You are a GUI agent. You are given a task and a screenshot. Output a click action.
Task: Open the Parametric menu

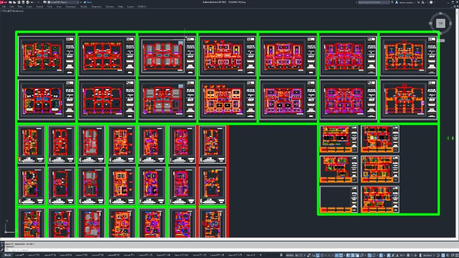pos(96,6)
